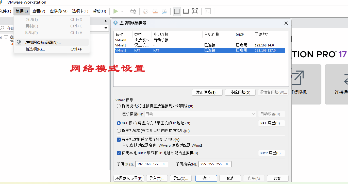Toggle connect host virtual adapter checkbox
Image resolution: width=348 pixels, height=184 pixels.
pos(119,139)
